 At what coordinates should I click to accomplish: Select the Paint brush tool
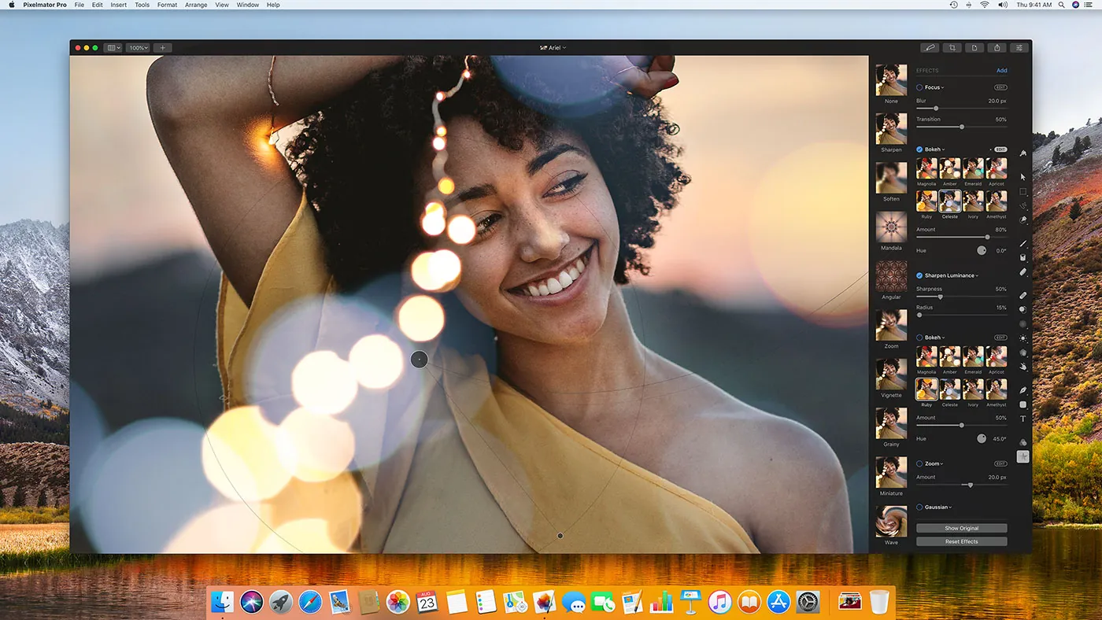coord(1022,242)
